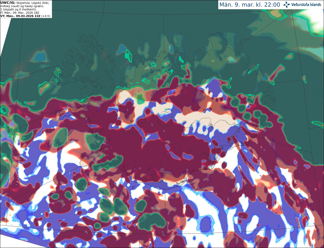
Task: Click the 'Veðurstofa Íslands' name text
Action: [306, 5]
